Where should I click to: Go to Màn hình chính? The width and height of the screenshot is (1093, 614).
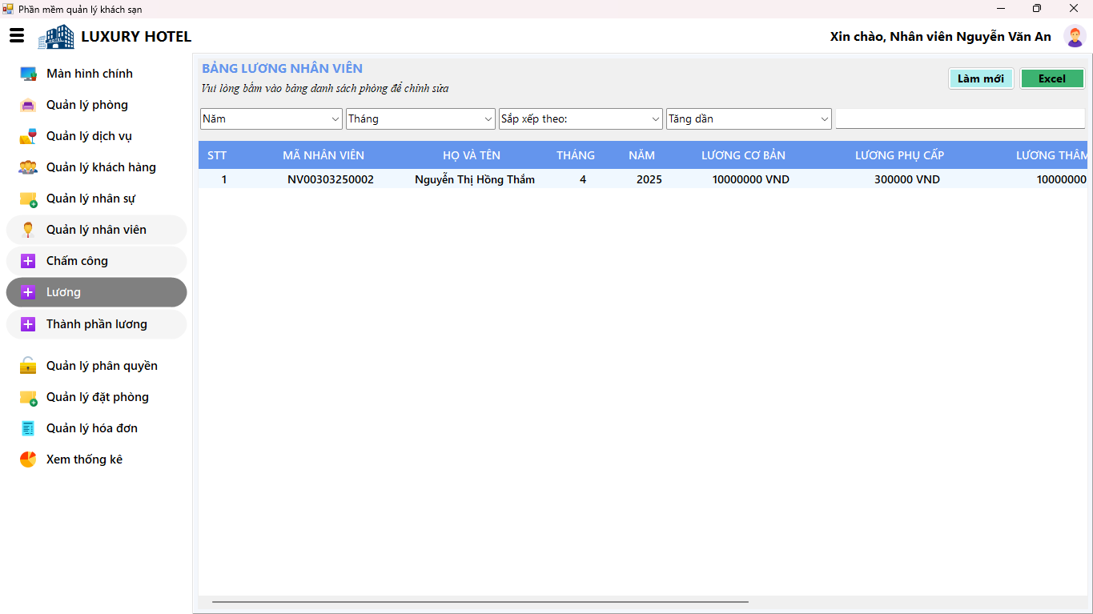(96, 74)
